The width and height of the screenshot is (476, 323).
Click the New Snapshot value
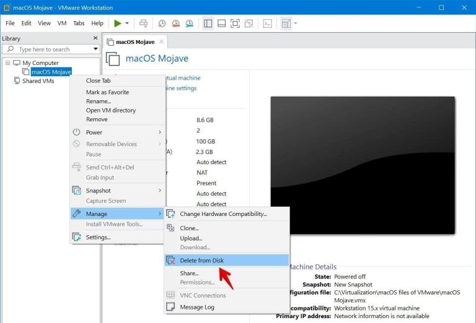click(353, 285)
